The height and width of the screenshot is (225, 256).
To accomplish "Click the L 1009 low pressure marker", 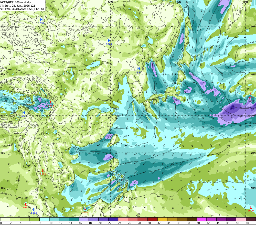I will tap(251, 209).
